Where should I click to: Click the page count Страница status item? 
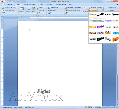pyautogui.click(x=7, y=107)
